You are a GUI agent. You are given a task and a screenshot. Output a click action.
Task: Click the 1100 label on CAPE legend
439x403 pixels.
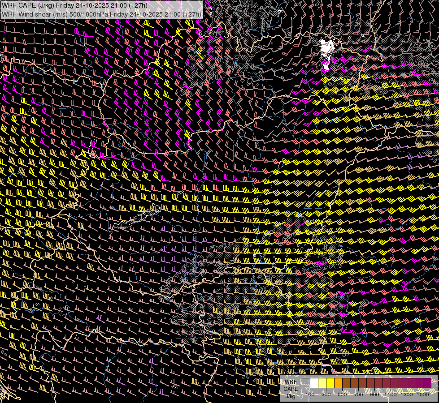coord(390,394)
